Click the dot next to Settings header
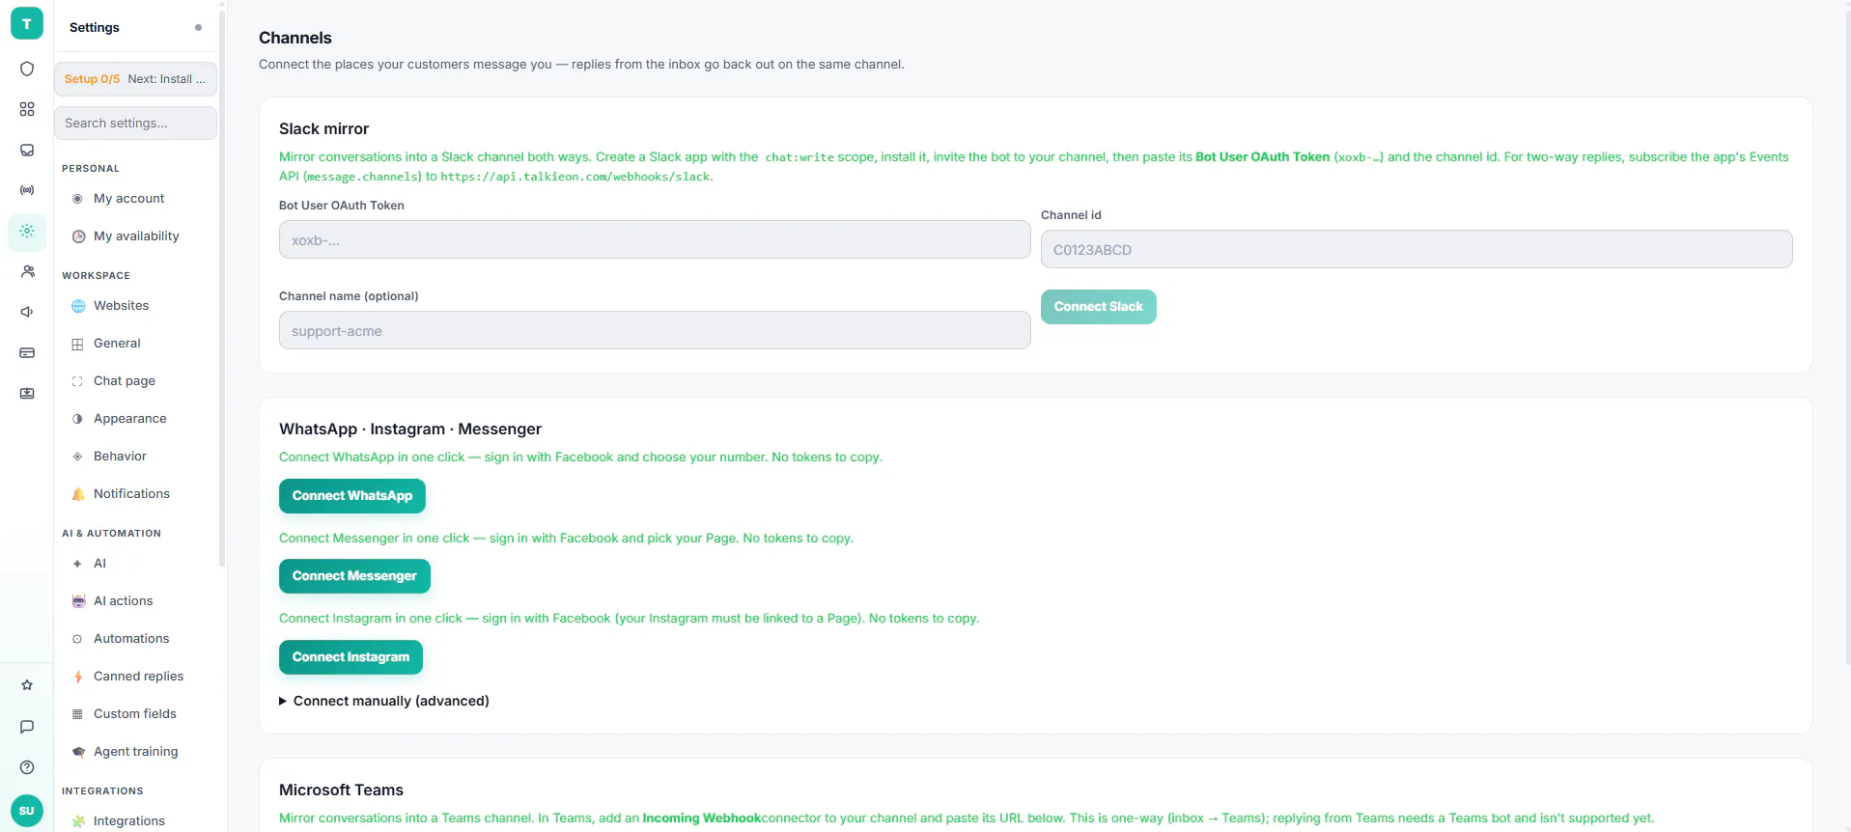This screenshot has width=1851, height=832. 198,27
